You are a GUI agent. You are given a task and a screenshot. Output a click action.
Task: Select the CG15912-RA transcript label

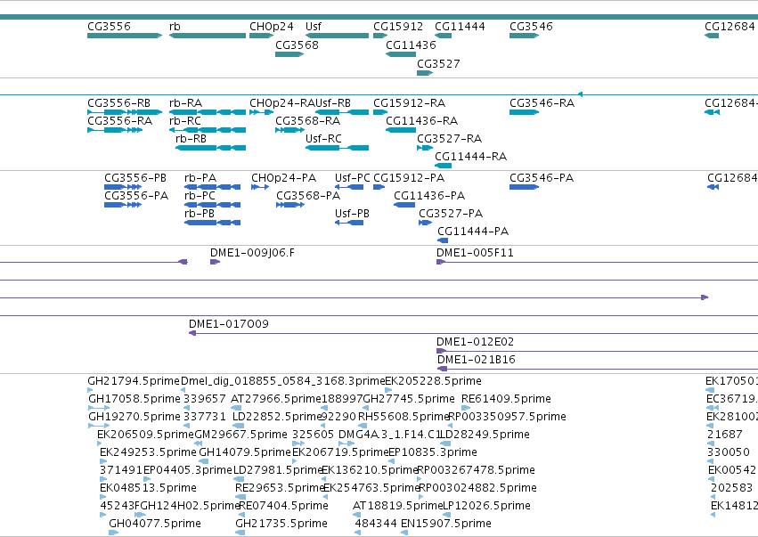410,103
